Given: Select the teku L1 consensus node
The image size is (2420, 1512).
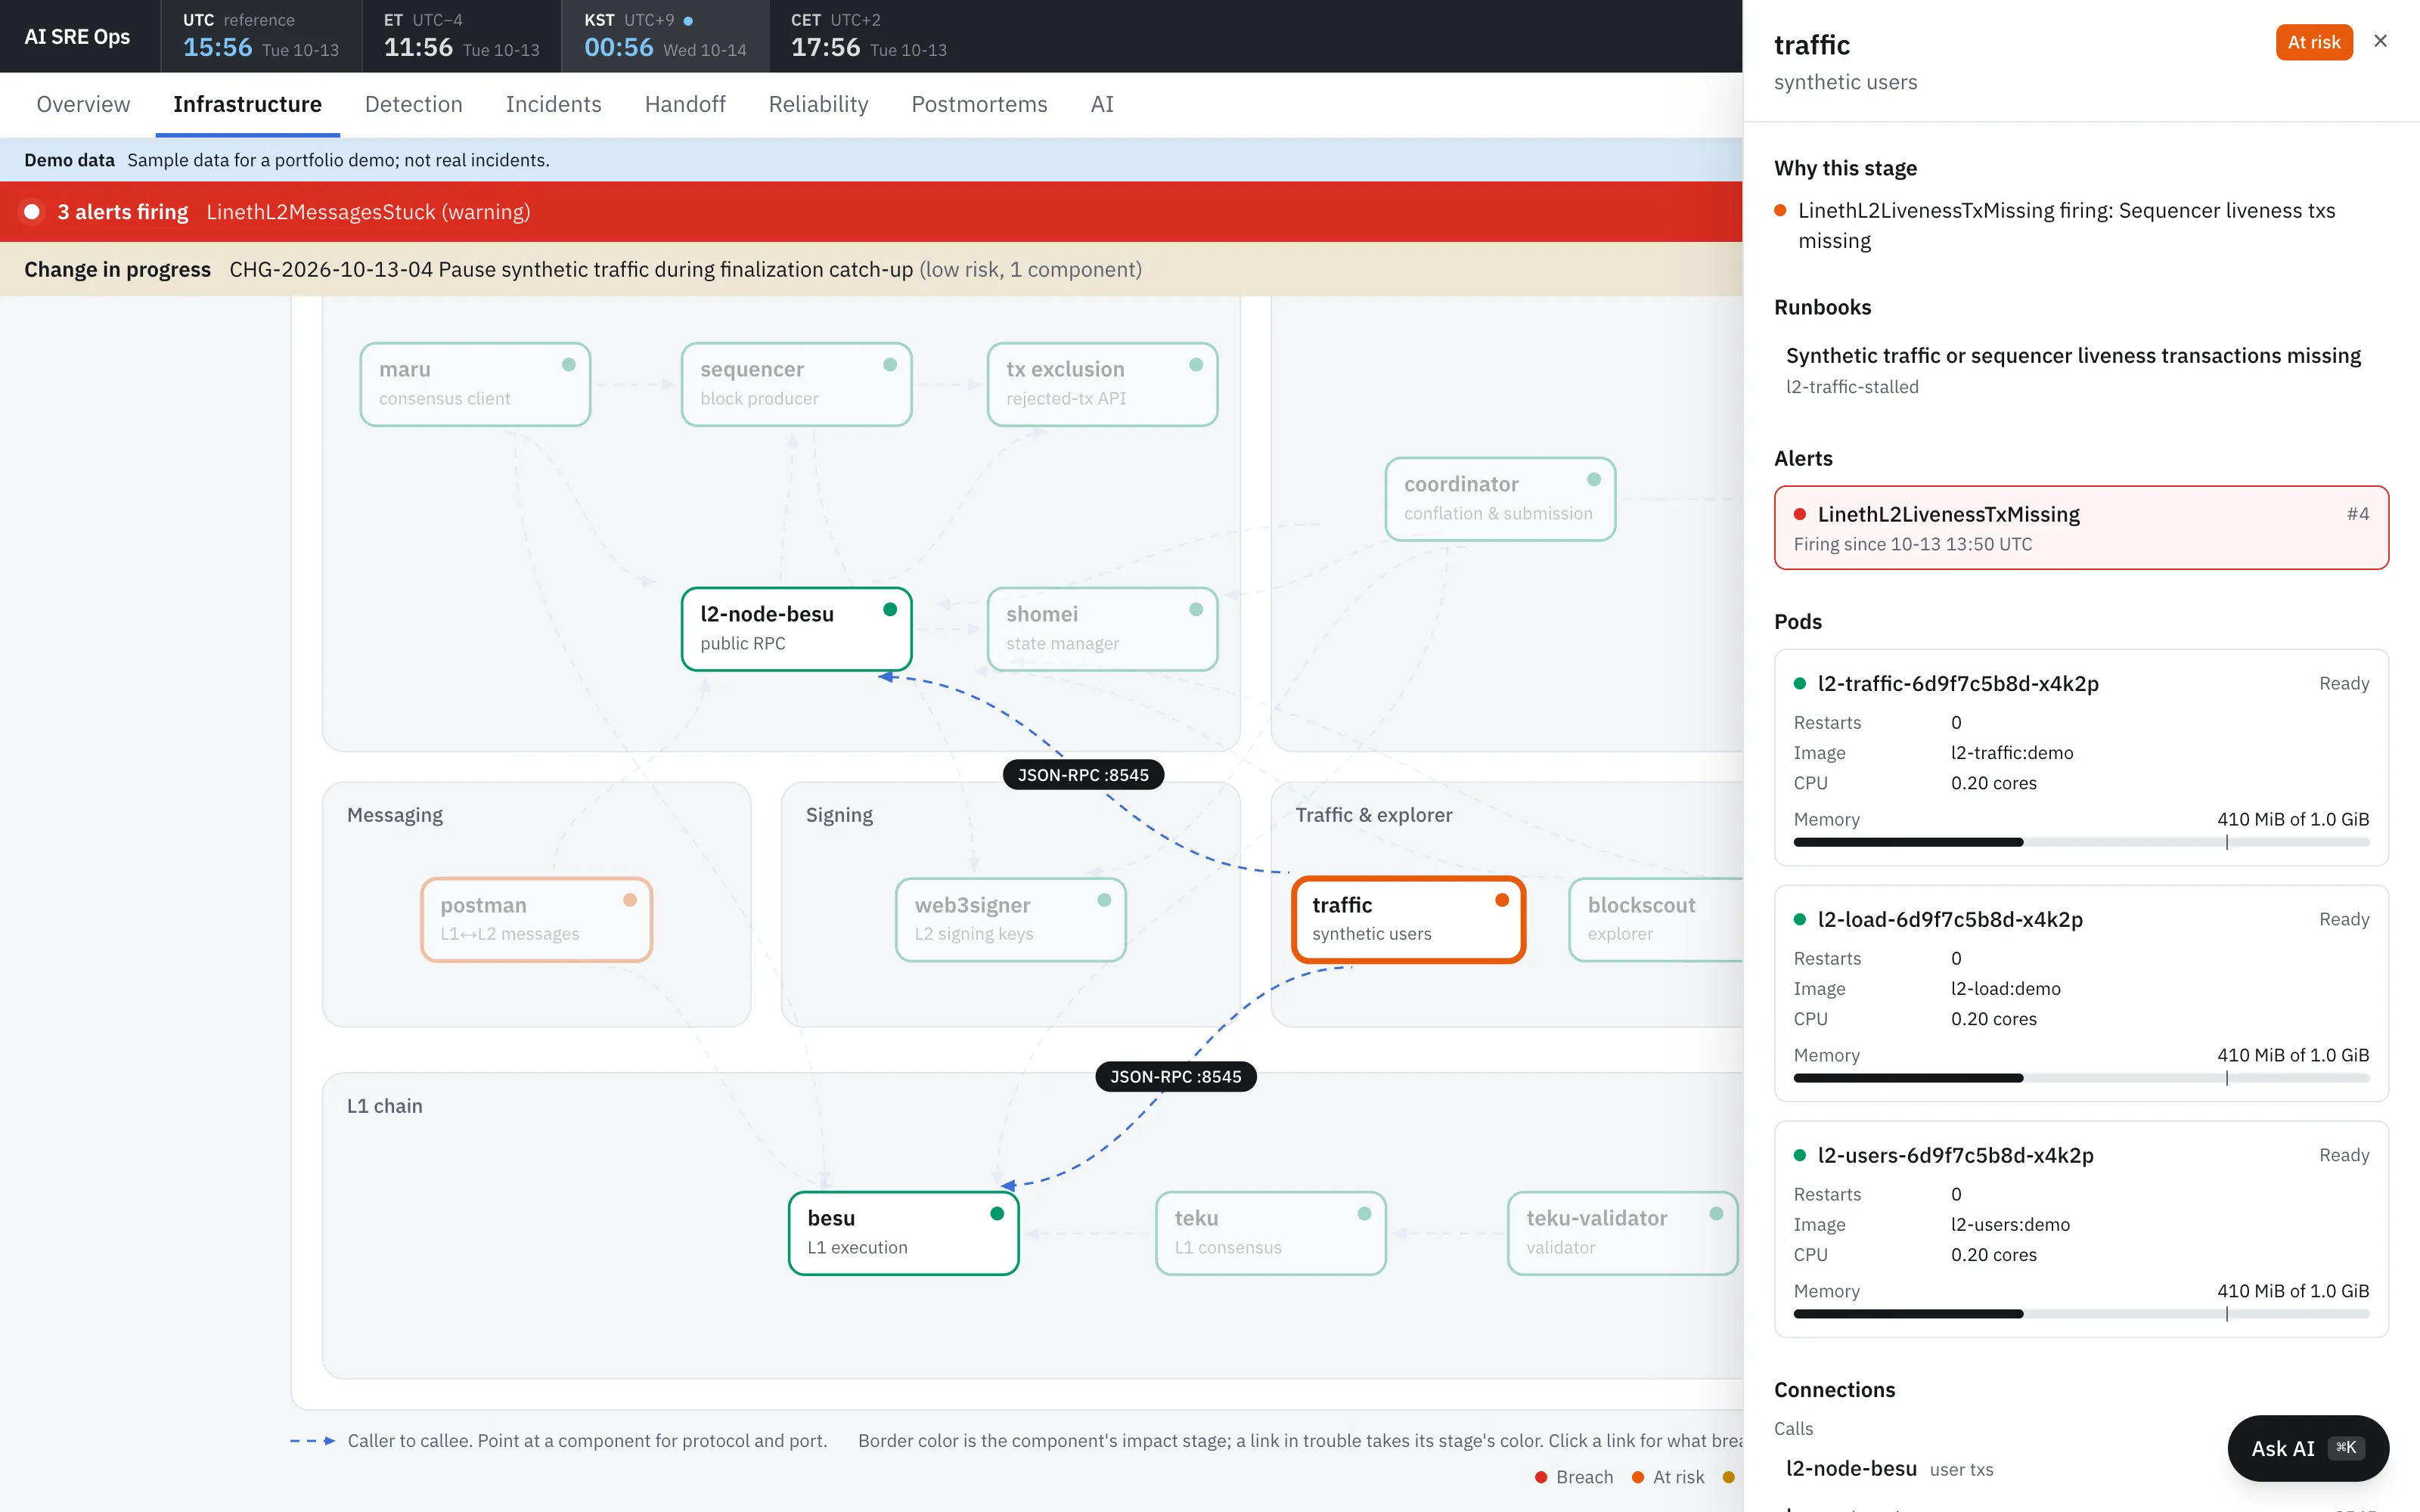Looking at the screenshot, I should pyautogui.click(x=1270, y=1233).
